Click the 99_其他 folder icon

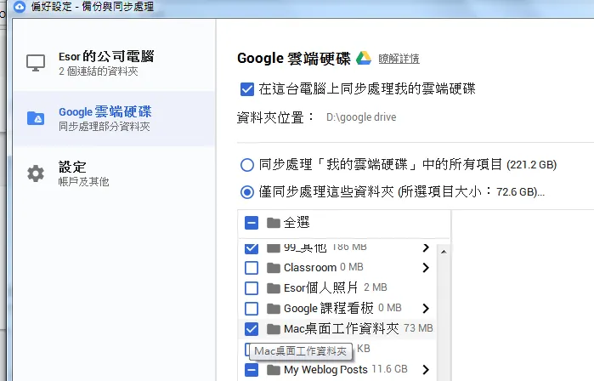(273, 248)
